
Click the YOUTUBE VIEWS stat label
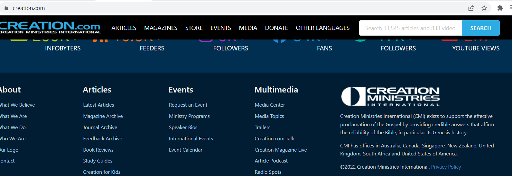coord(476,48)
